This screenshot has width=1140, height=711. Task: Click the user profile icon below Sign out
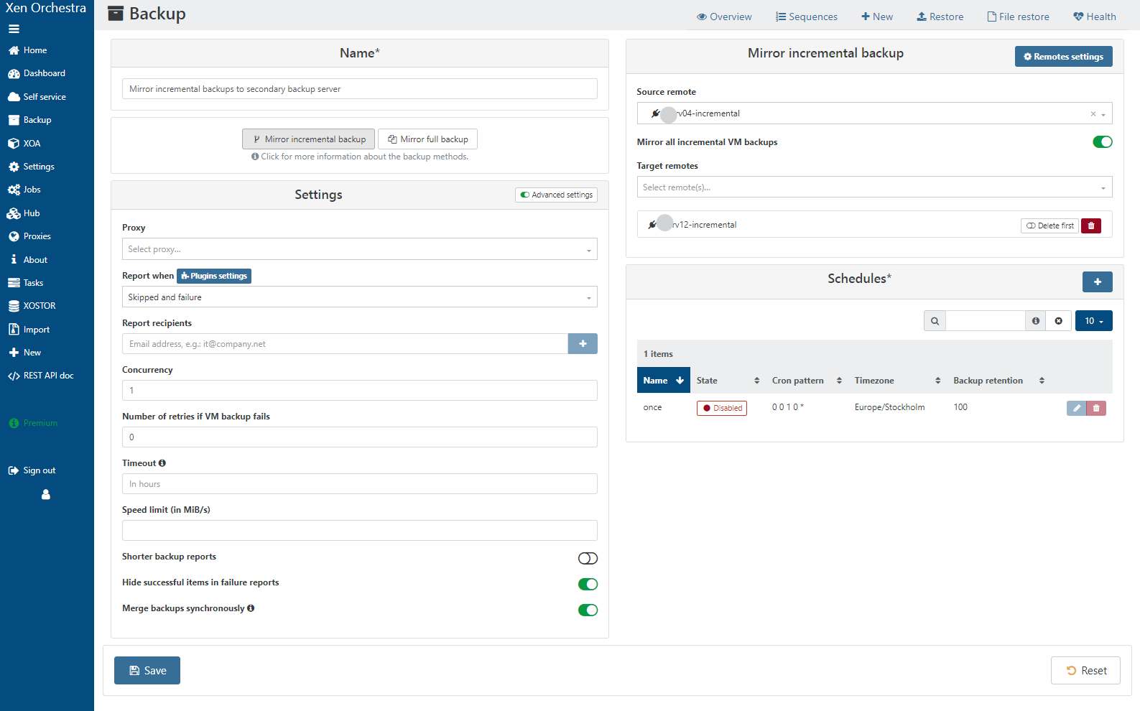46,494
